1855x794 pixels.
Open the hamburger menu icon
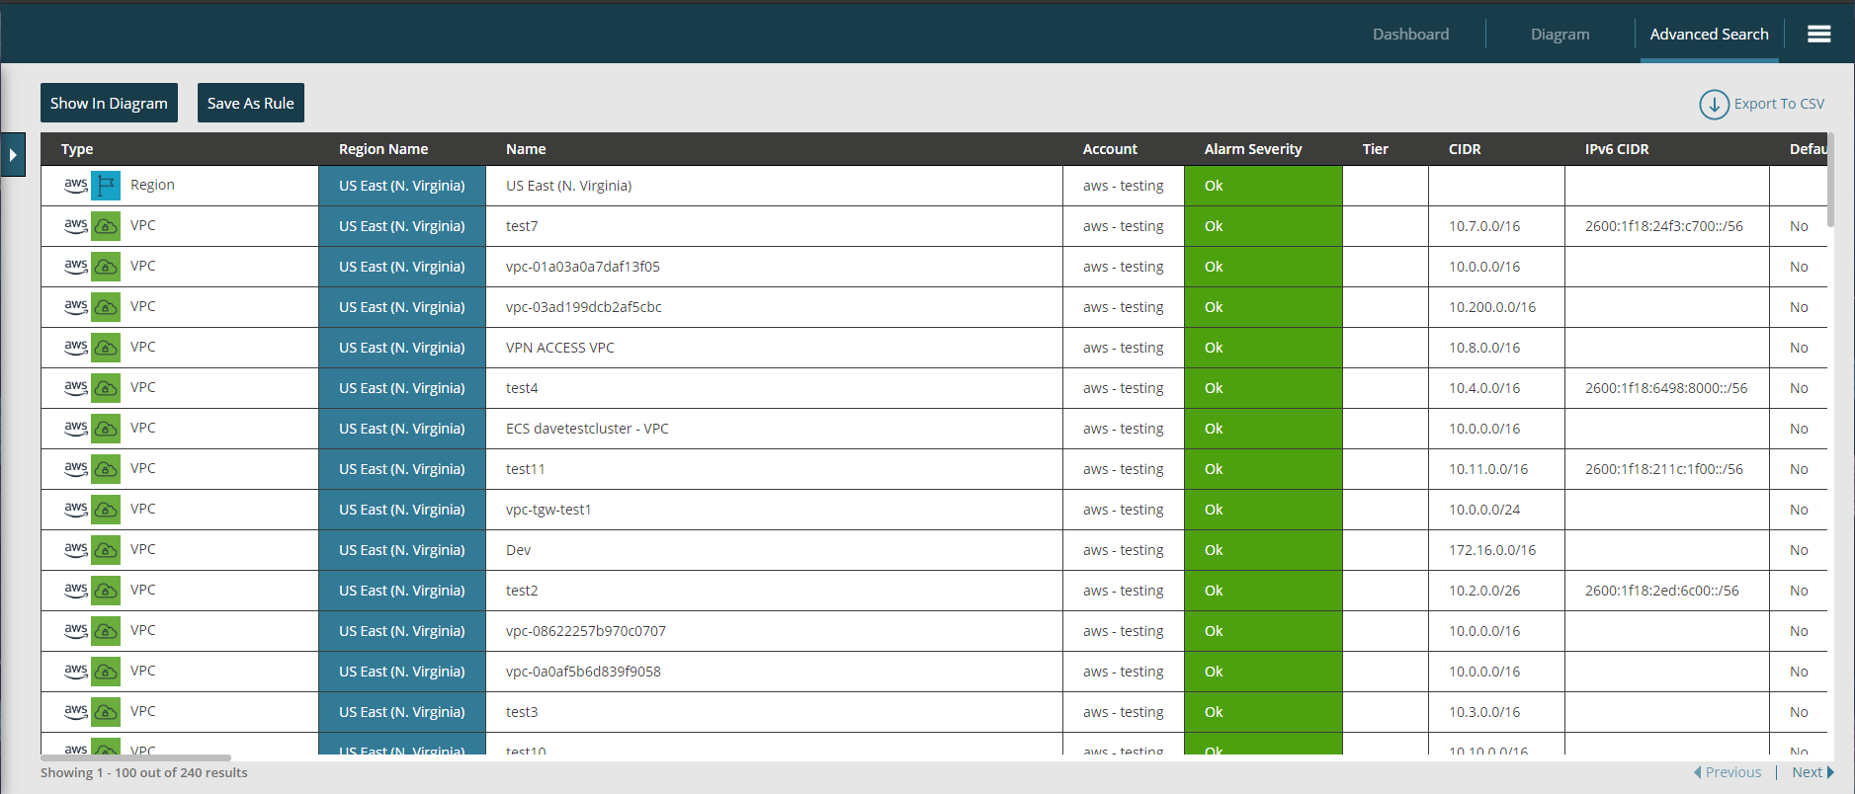click(1818, 34)
